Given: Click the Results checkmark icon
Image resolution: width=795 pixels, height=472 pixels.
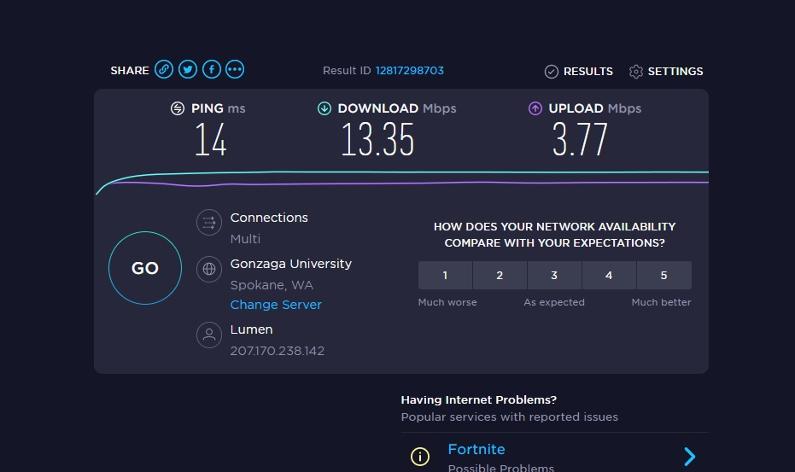Looking at the screenshot, I should [x=552, y=72].
